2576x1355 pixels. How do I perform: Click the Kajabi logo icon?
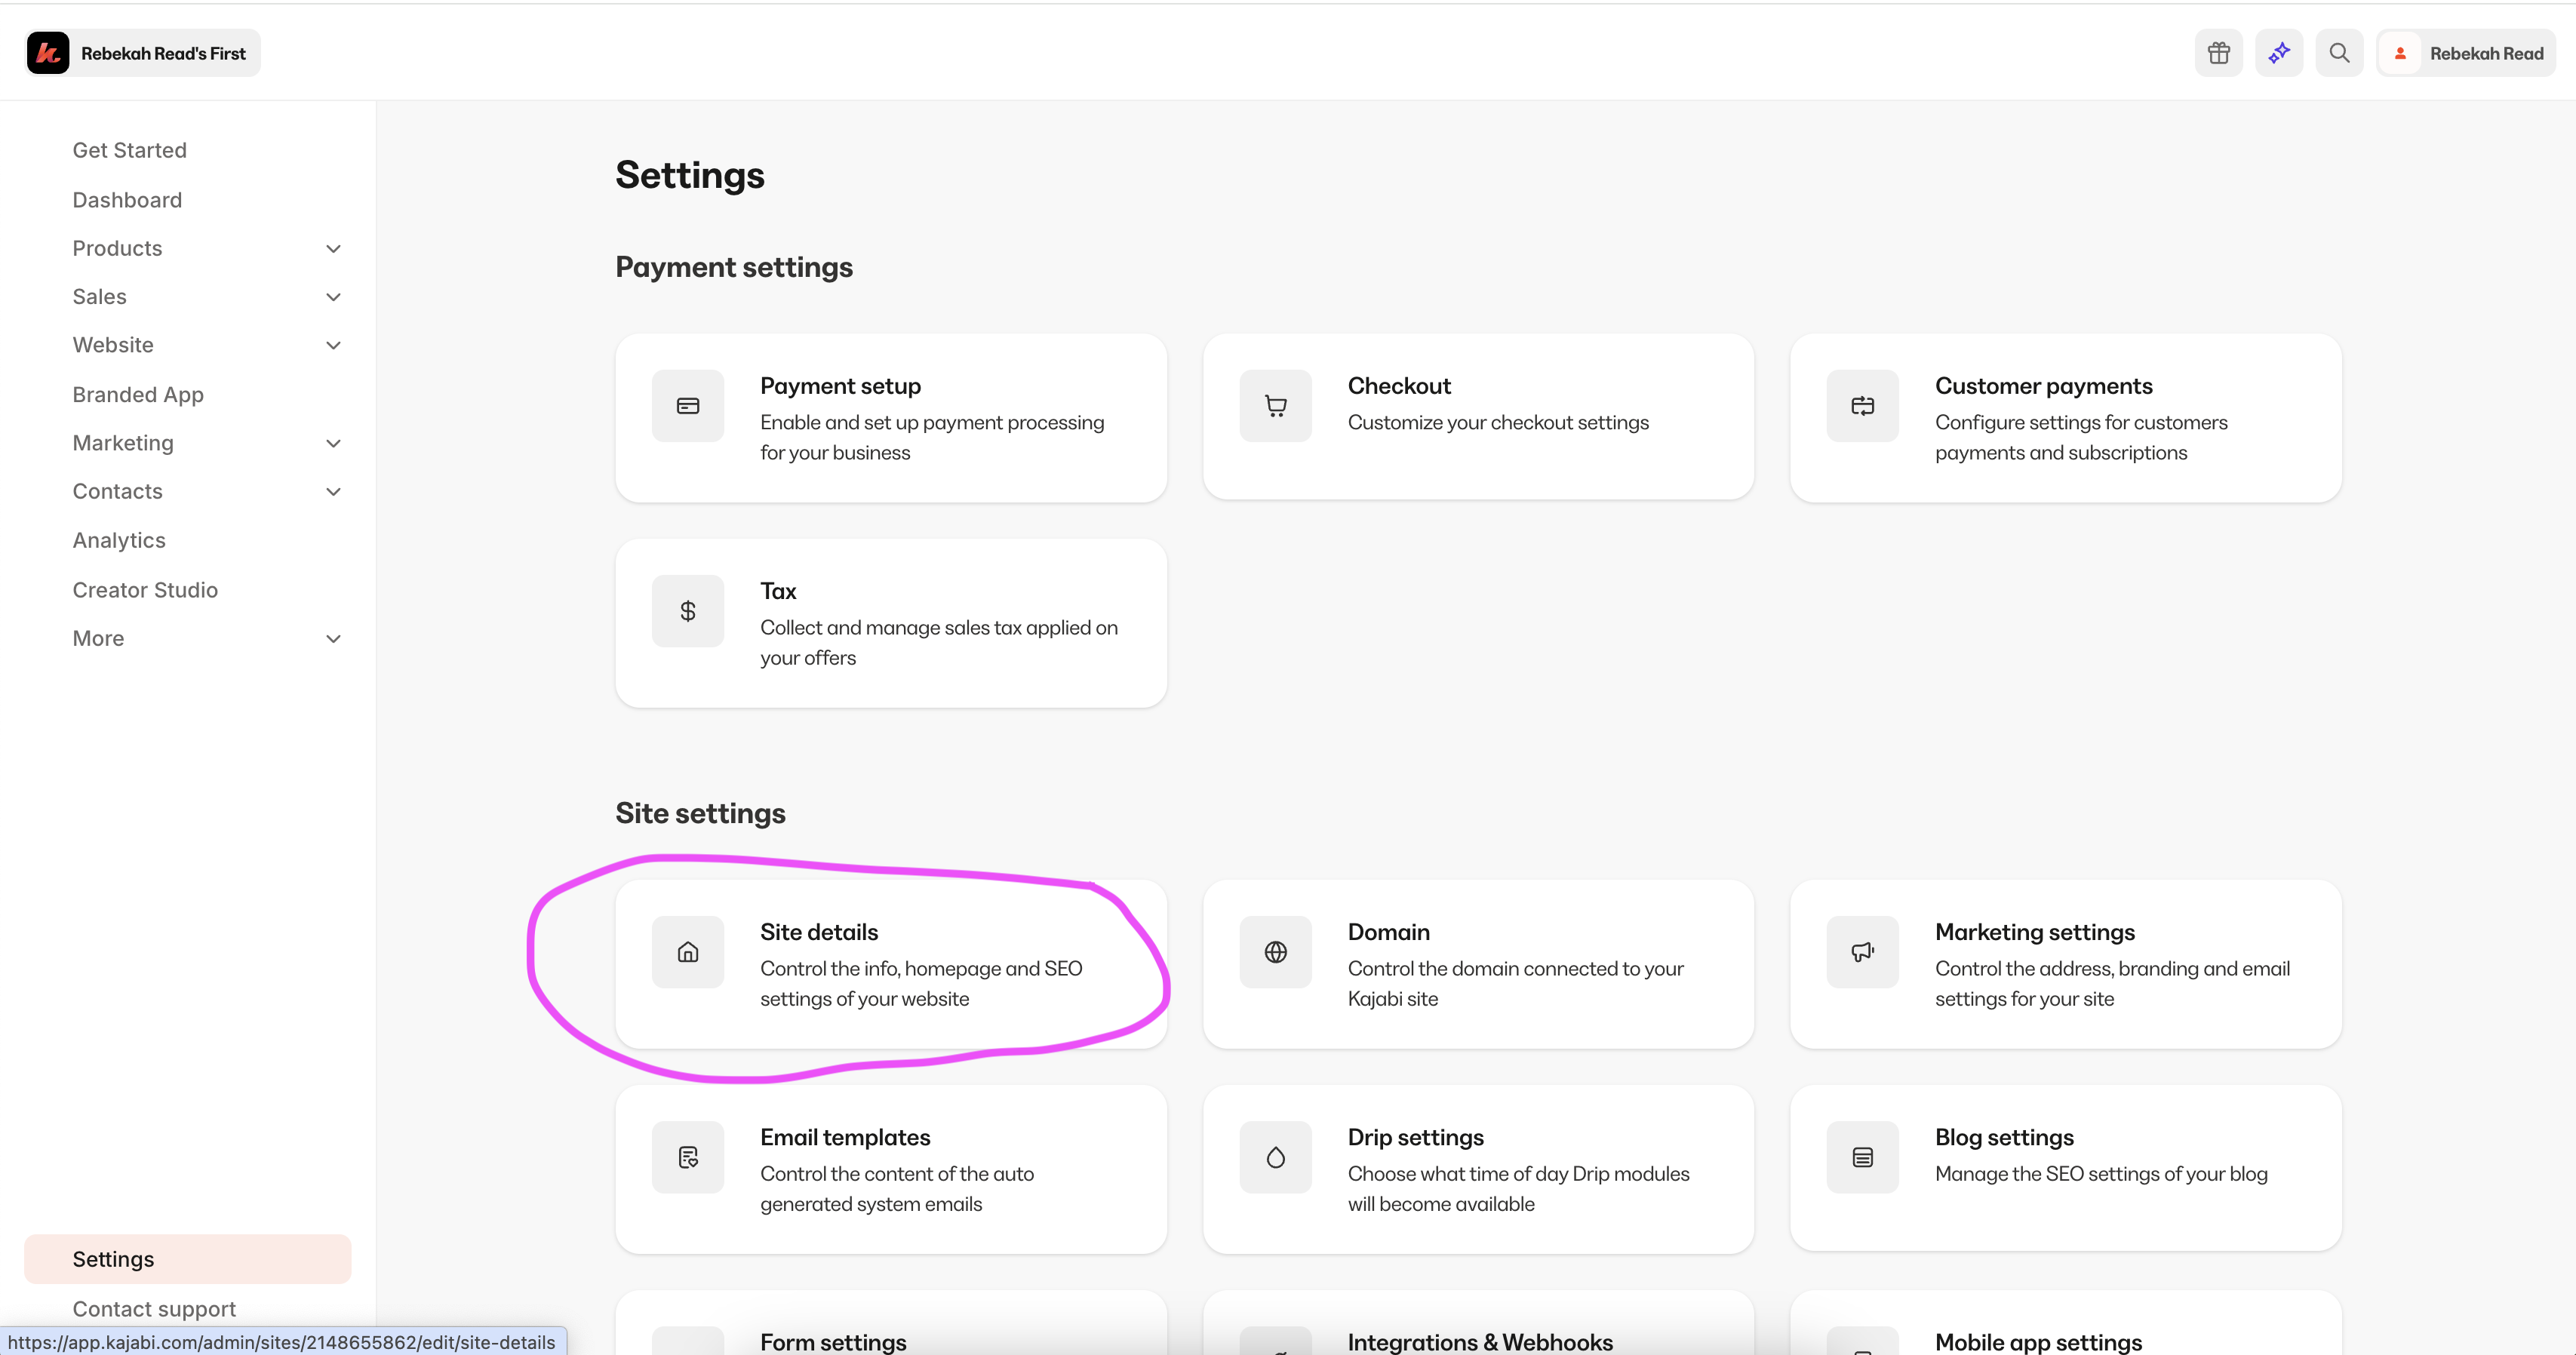pos(48,53)
